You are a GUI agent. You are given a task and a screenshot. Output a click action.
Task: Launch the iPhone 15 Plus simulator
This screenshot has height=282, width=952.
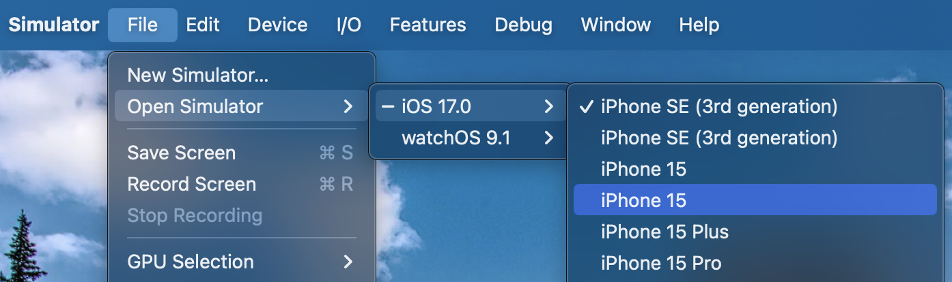click(664, 232)
